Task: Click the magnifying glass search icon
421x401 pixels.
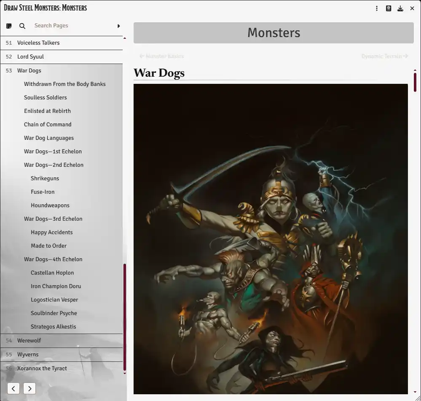Action: (x=22, y=26)
